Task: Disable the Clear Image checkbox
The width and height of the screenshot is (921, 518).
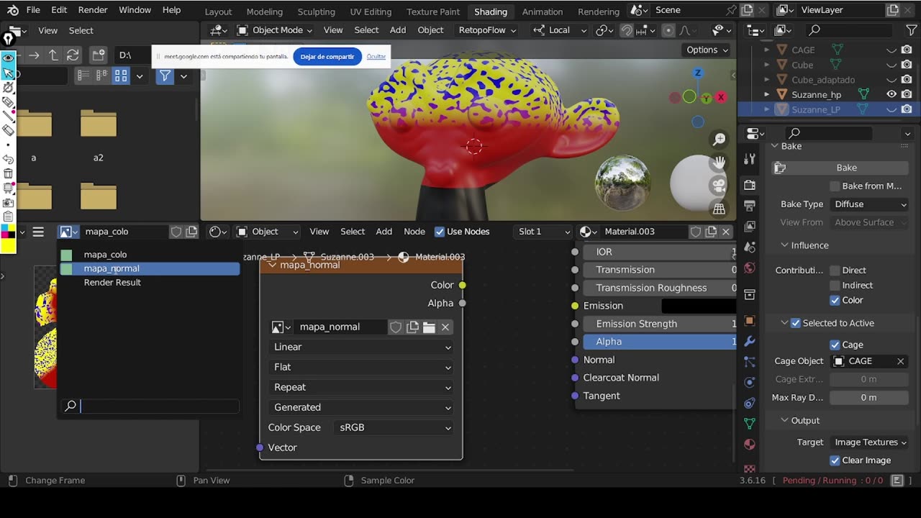Action: (x=835, y=460)
